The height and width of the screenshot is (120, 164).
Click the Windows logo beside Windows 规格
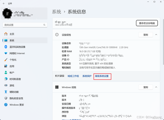point(57,87)
